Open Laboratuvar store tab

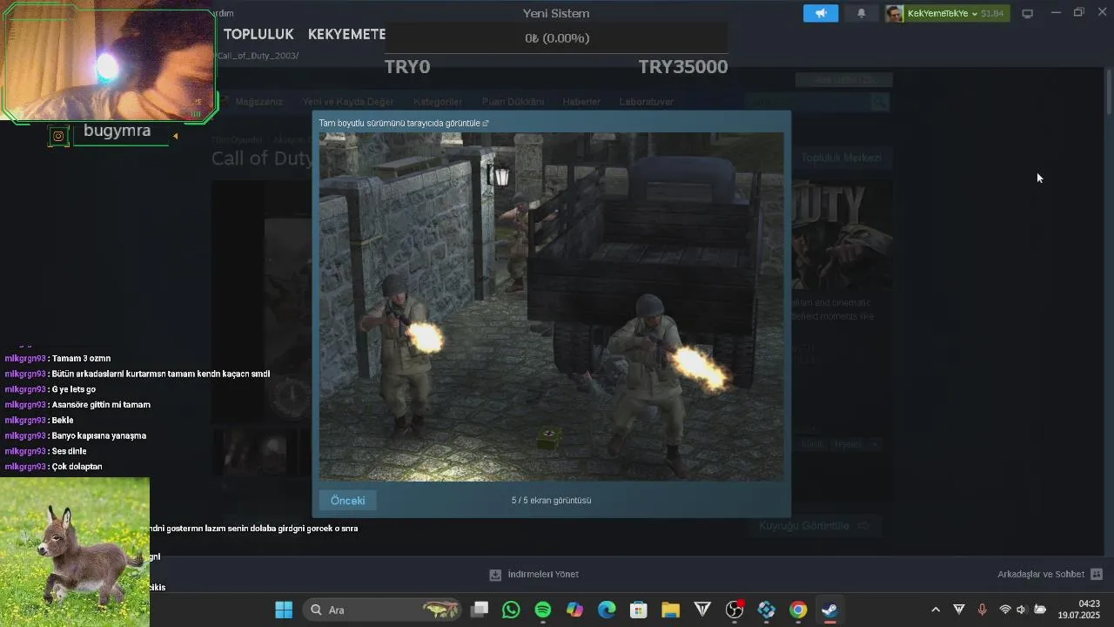(x=646, y=102)
